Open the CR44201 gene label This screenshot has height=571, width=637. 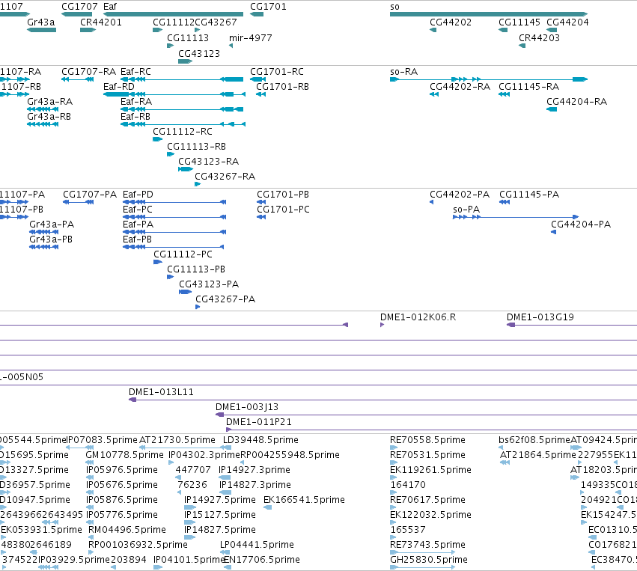coord(101,22)
